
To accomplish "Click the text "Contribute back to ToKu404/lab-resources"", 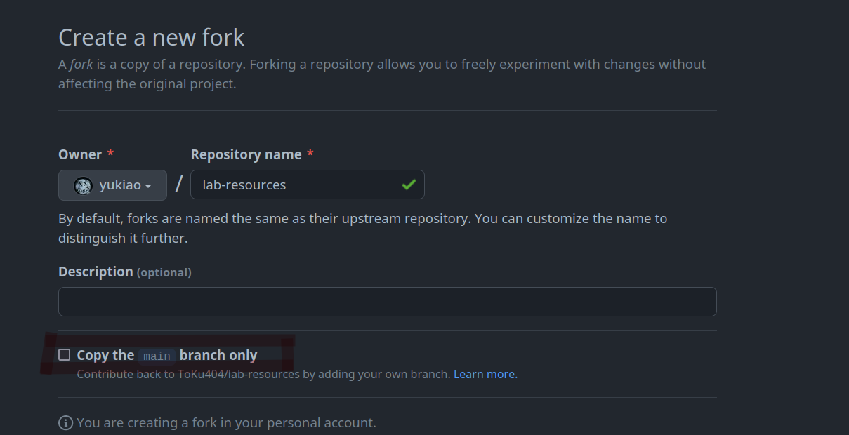I will (188, 375).
